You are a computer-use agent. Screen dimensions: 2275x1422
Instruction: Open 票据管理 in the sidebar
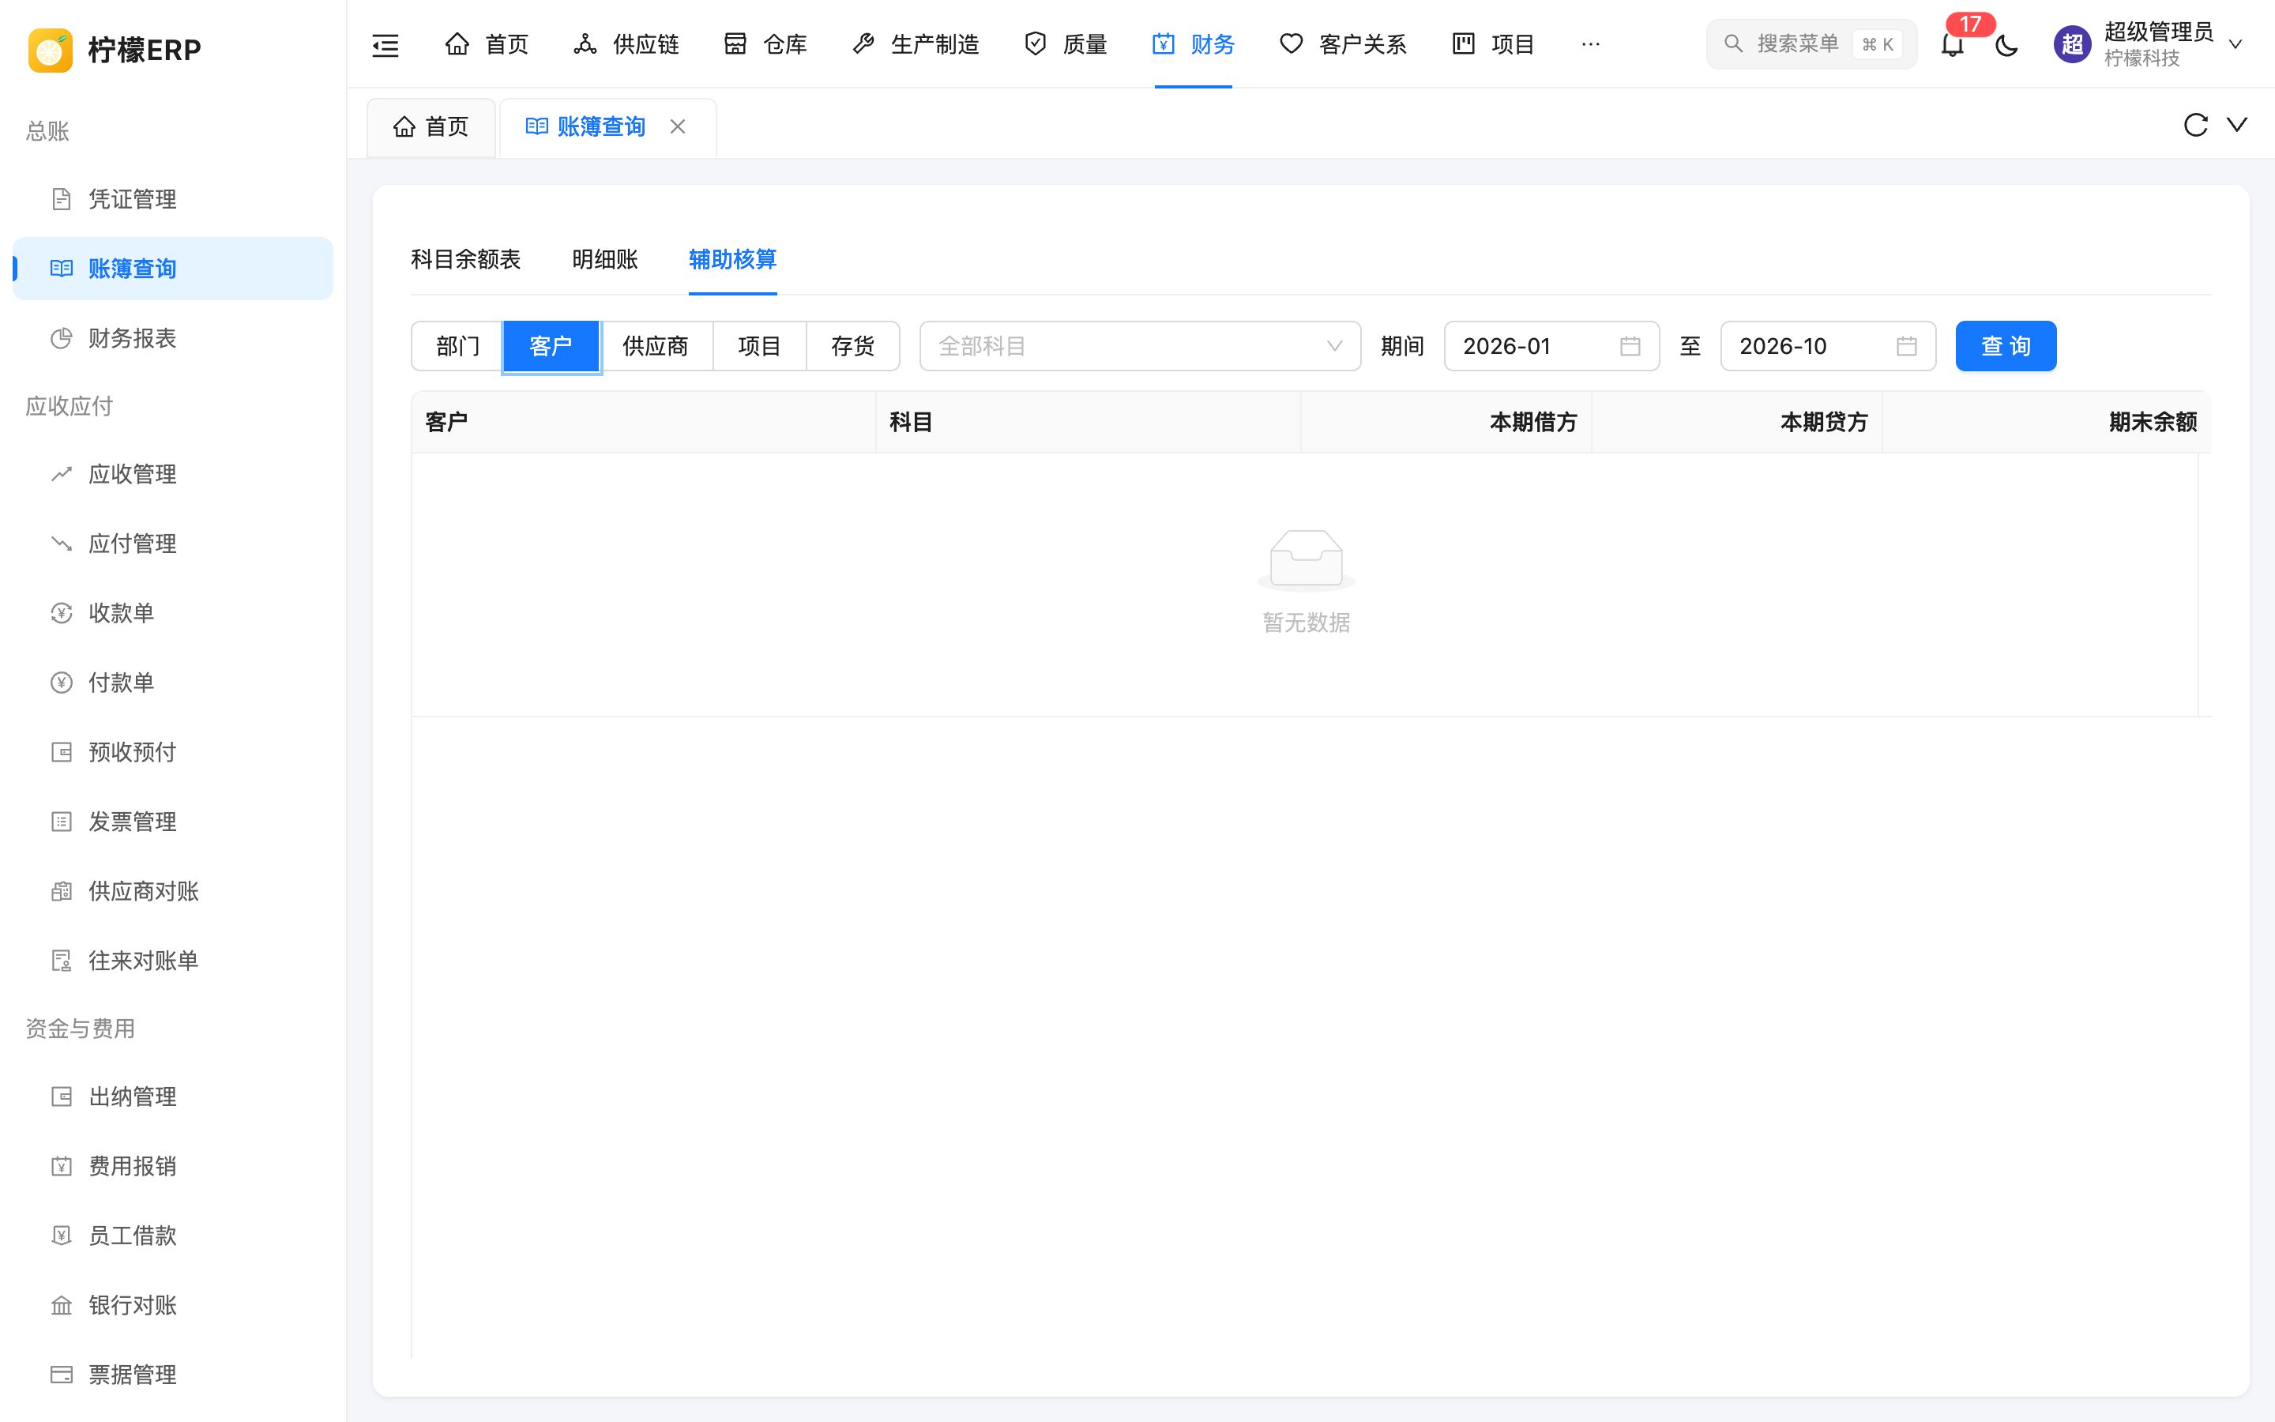(x=173, y=1375)
